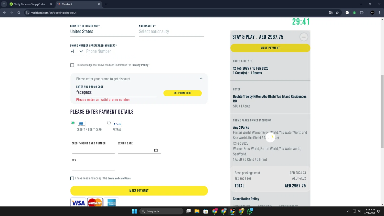
Task: Bookmark this page with the star icon
Action: click(337, 13)
